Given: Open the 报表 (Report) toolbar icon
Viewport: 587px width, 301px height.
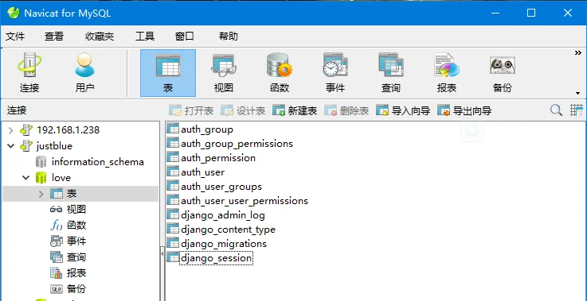Looking at the screenshot, I should 447,73.
